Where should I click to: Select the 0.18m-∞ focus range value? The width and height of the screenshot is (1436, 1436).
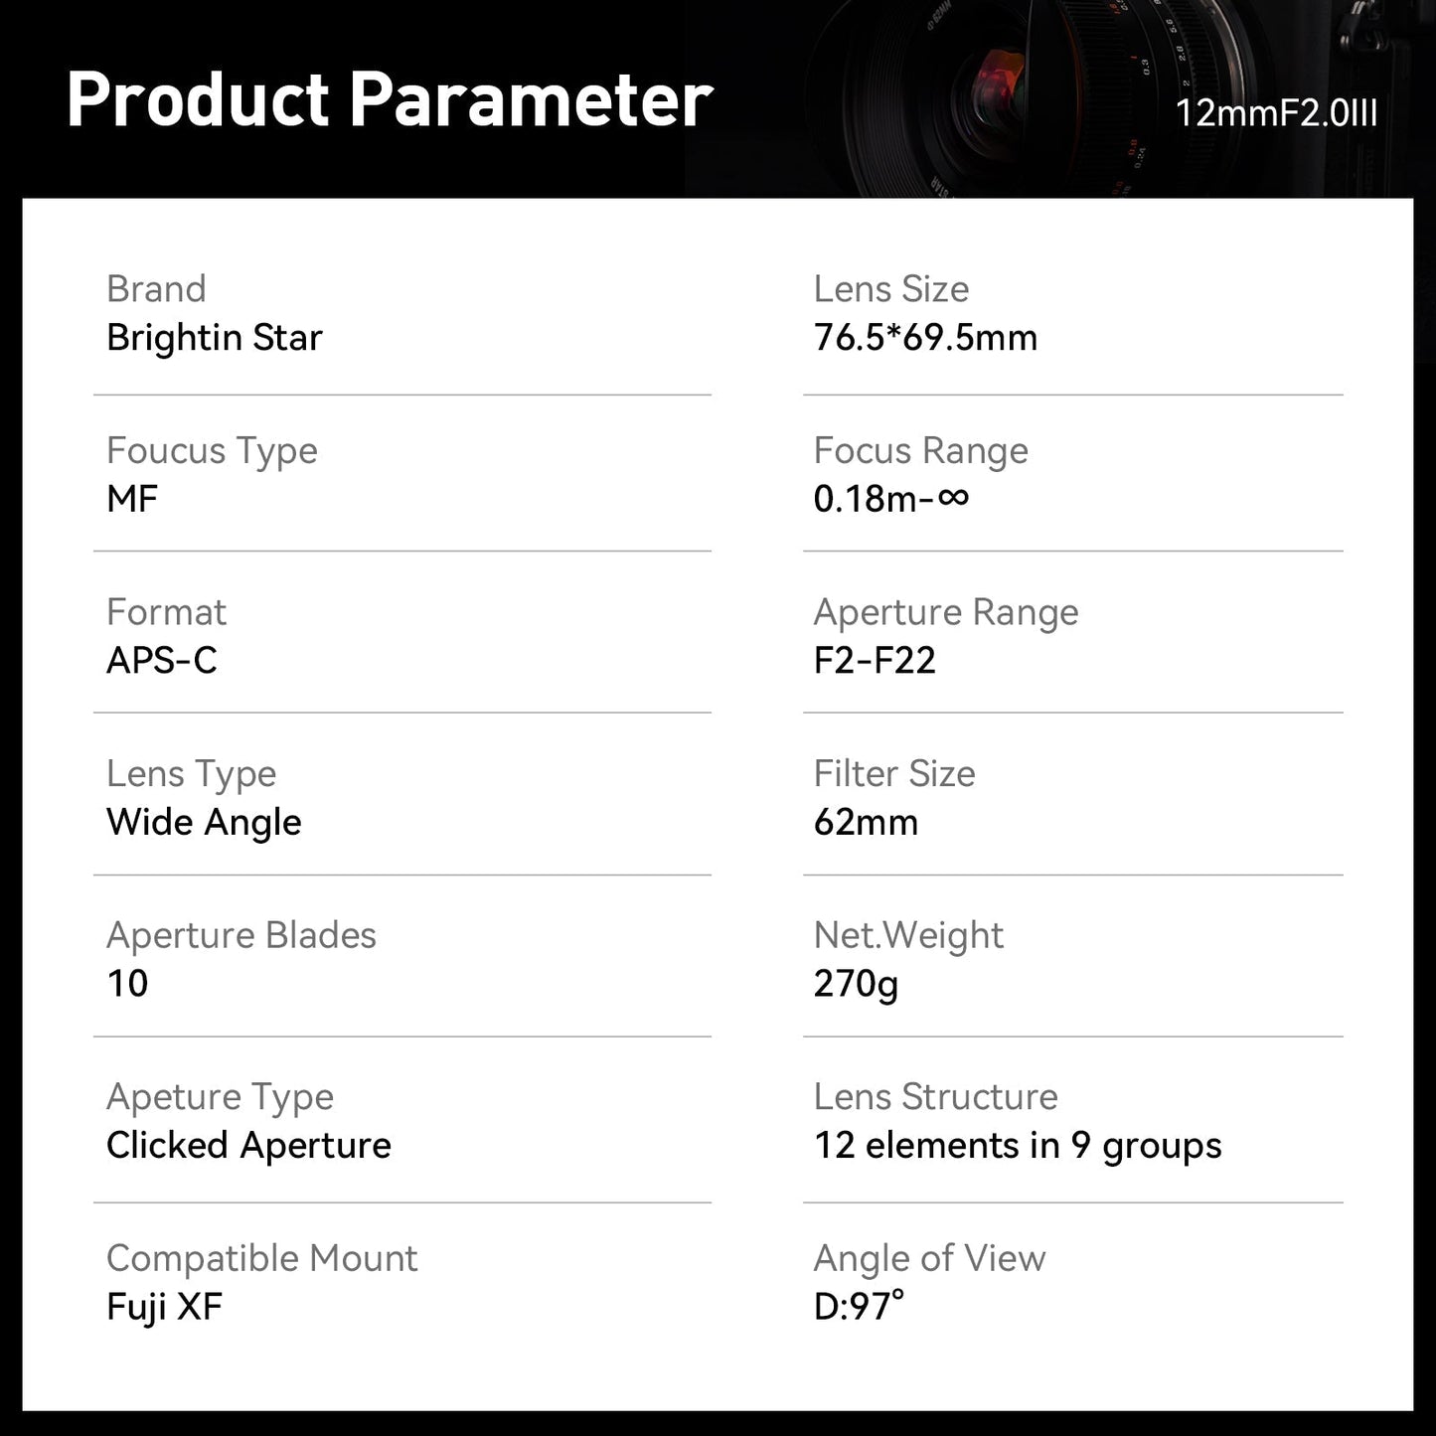pos(890,499)
